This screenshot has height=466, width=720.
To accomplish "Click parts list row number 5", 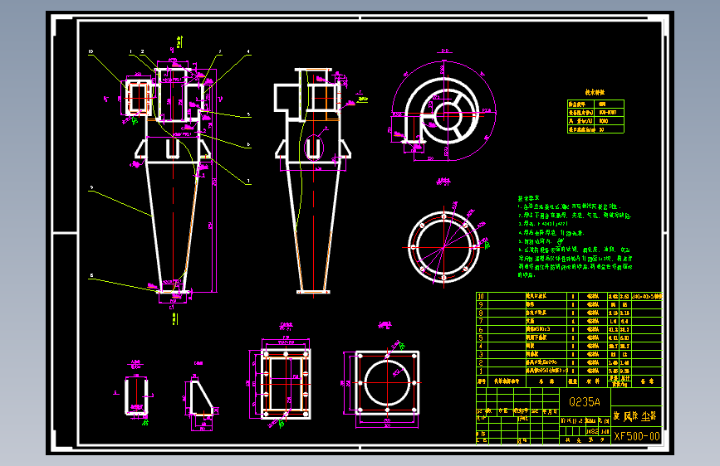I will (x=481, y=338).
